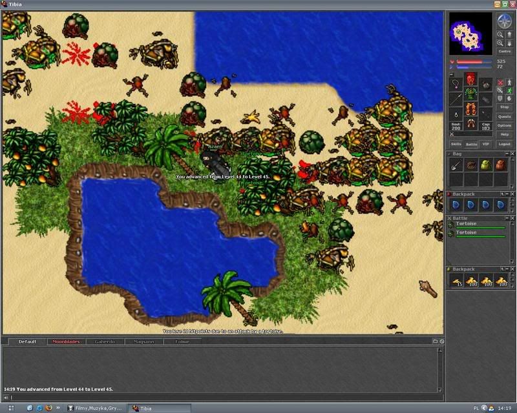517x413 pixels.
Task: Close the Battle list panel
Action: [x=512, y=218]
